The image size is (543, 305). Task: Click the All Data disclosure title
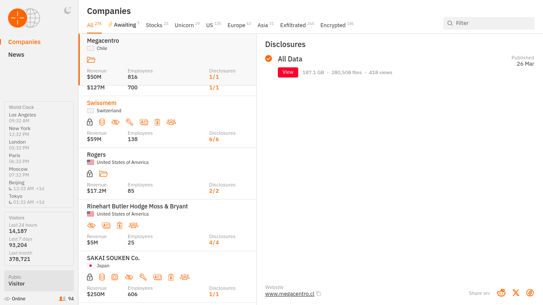[x=290, y=59]
